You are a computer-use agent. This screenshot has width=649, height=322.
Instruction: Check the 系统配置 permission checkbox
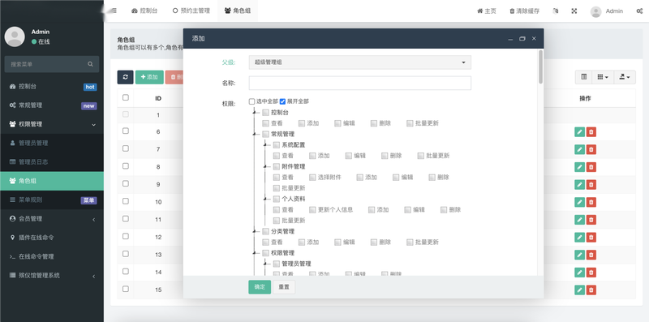coord(277,145)
